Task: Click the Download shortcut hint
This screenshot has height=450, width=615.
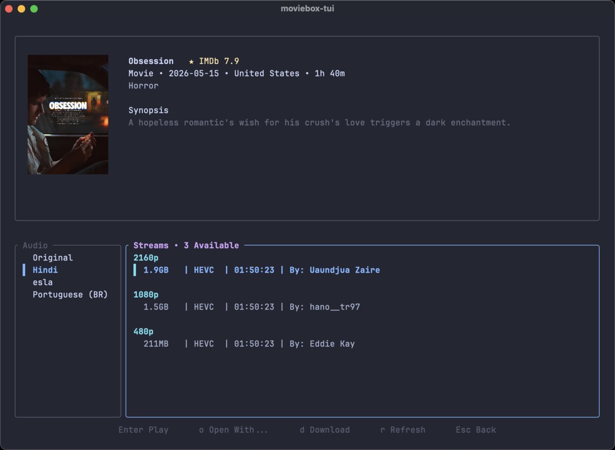Action: click(325, 430)
